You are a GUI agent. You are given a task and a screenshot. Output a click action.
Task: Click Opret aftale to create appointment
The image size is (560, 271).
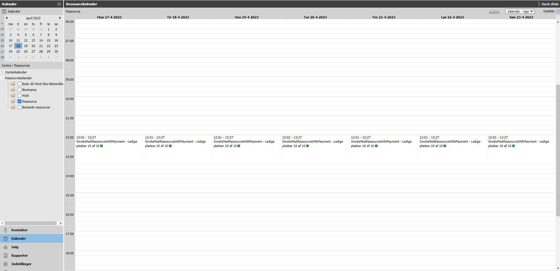coord(550,4)
